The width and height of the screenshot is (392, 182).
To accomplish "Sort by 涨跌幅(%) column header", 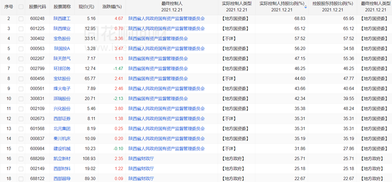I will point(112,7).
